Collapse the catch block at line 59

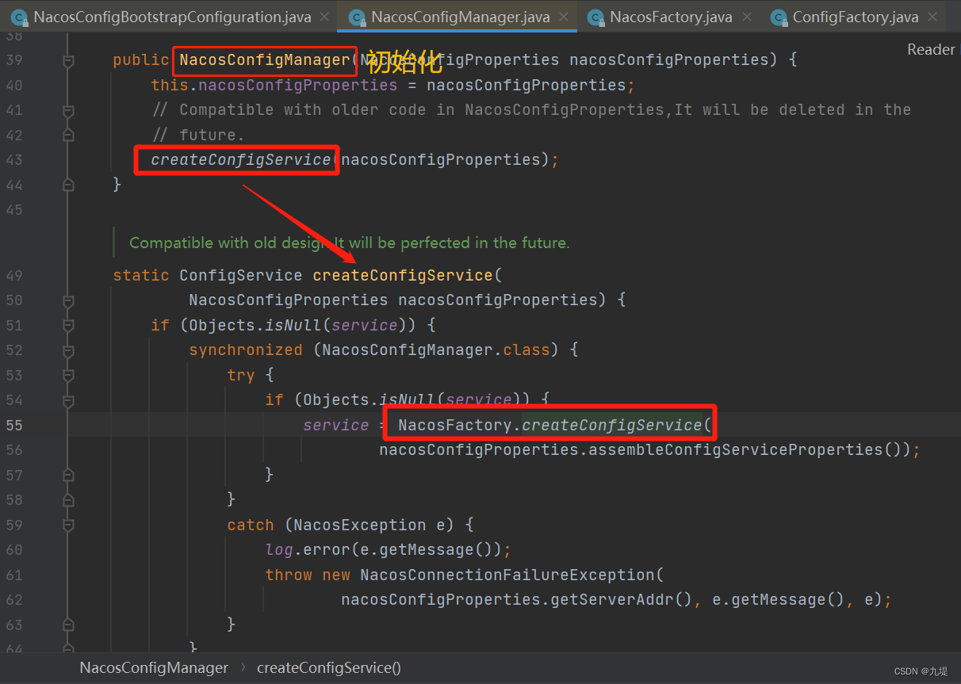point(68,525)
